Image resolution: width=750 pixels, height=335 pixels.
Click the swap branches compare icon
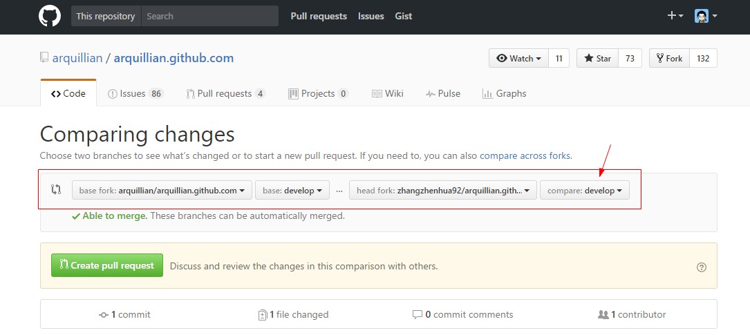coord(56,190)
